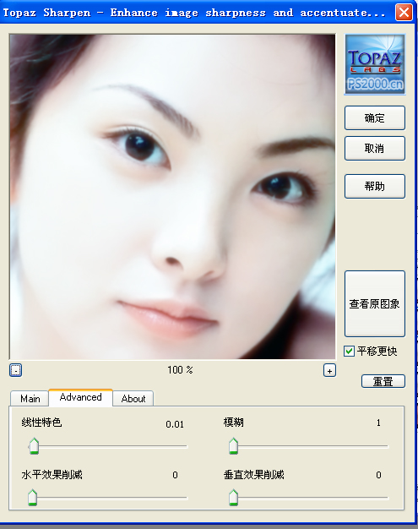Click the 100 % zoom level text

pos(180,370)
